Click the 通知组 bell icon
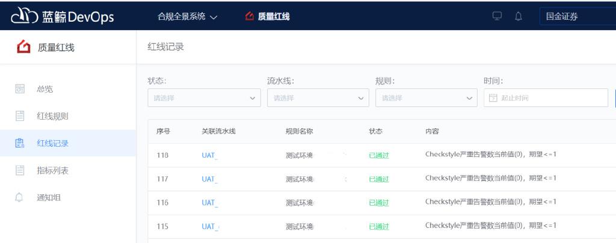 (19, 197)
